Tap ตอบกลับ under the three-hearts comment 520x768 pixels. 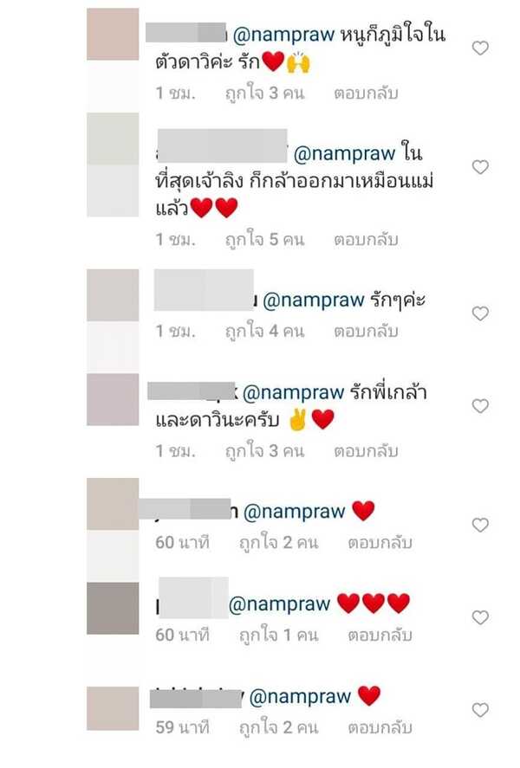tap(380, 636)
